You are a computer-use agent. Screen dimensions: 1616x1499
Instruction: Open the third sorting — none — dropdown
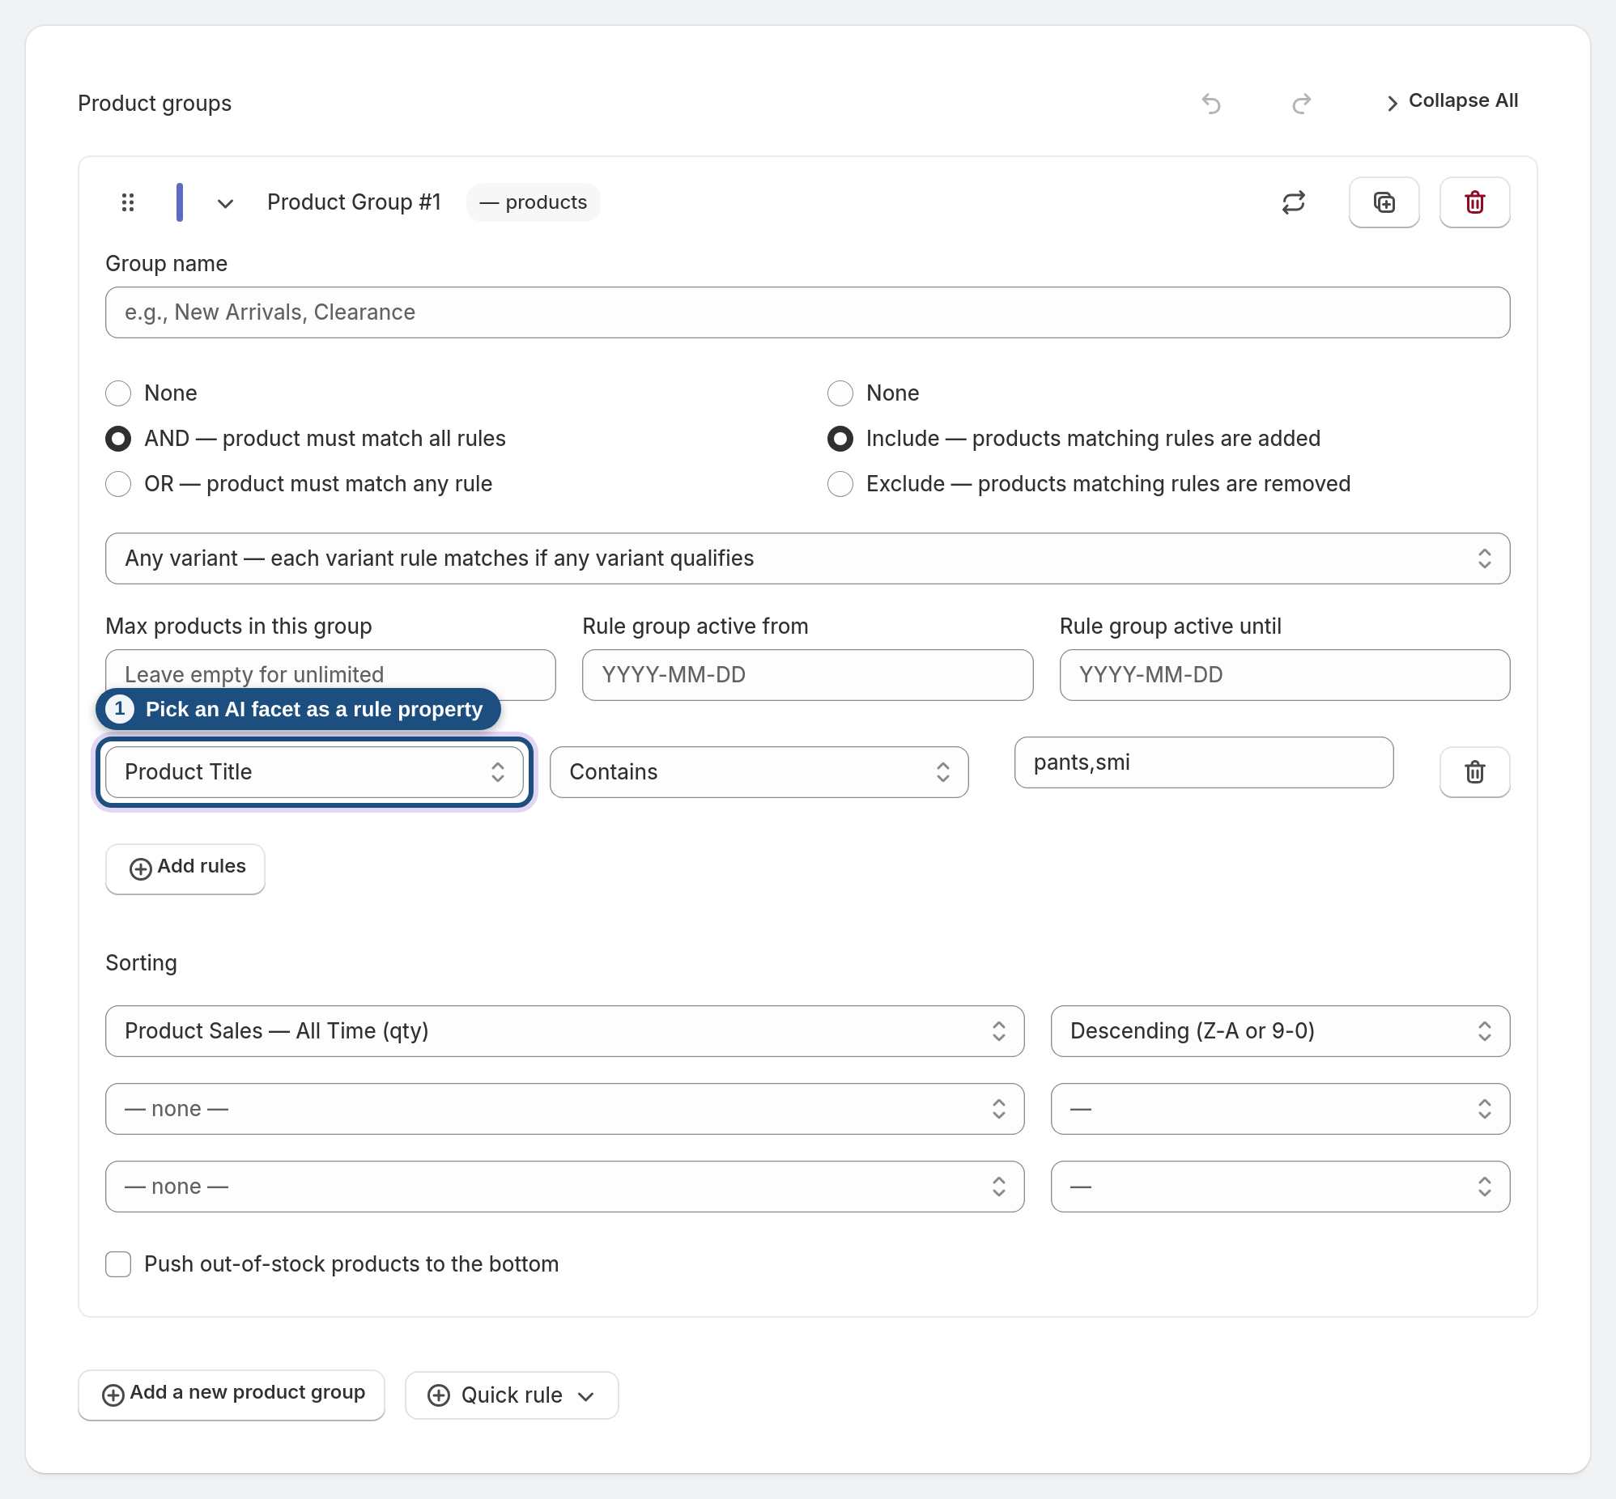(x=564, y=1187)
